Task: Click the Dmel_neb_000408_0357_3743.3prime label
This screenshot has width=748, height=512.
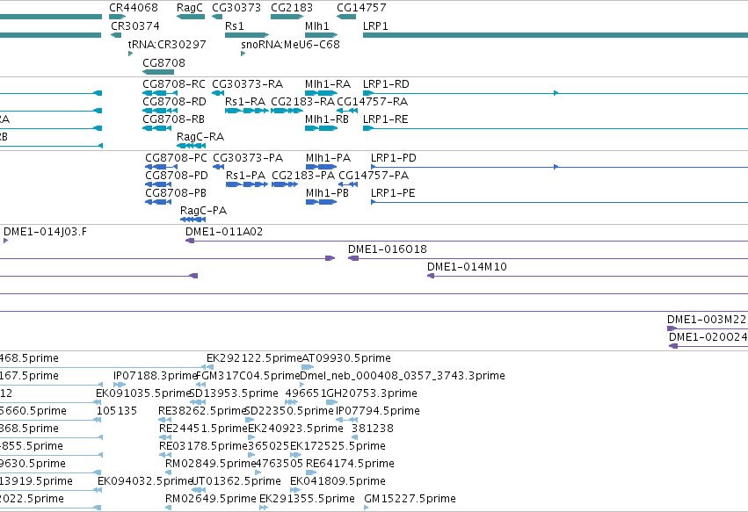Action: [x=403, y=376]
